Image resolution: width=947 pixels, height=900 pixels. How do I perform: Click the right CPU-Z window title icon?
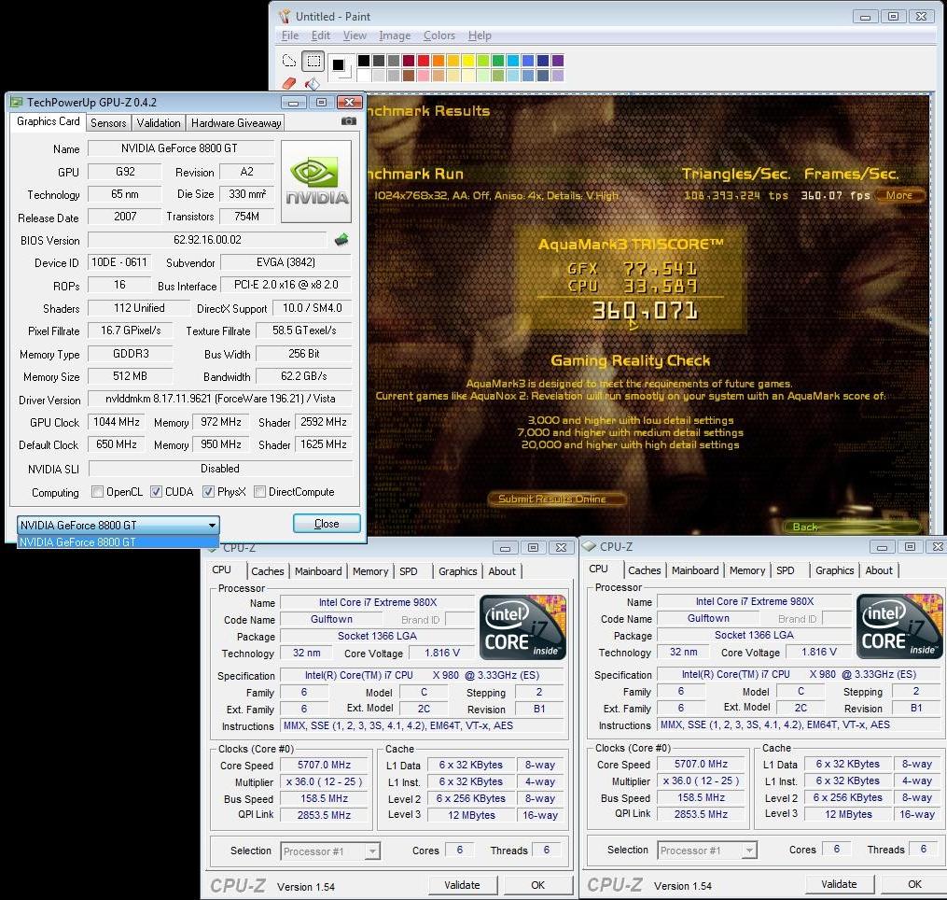[x=589, y=546]
